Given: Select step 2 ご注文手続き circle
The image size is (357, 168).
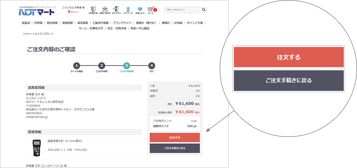Looking at the screenshot, I should pyautogui.click(x=102, y=66).
